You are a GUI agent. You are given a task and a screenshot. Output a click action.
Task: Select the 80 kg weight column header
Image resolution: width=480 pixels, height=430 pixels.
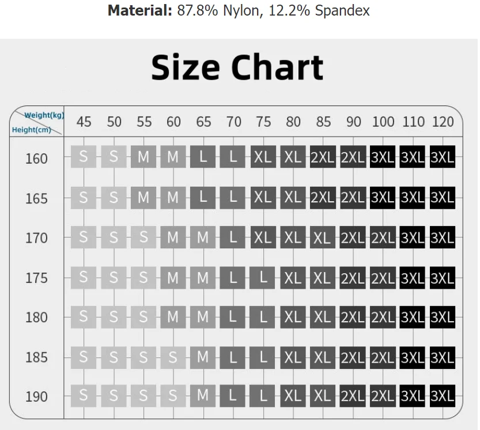293,122
